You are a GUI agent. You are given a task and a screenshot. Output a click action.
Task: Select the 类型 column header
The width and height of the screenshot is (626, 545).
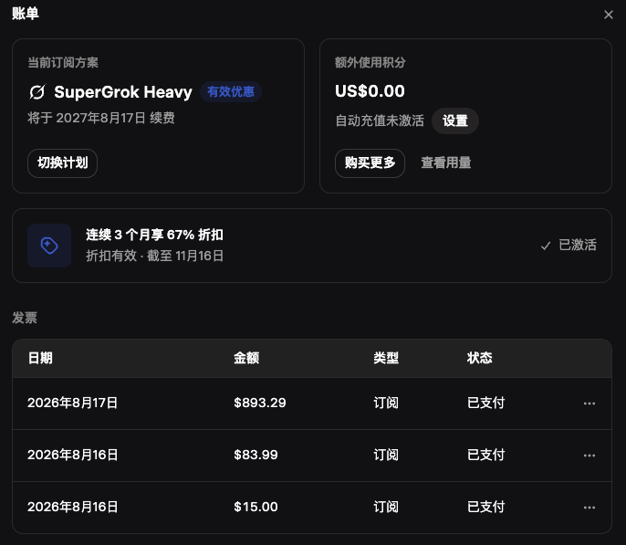[x=386, y=358]
